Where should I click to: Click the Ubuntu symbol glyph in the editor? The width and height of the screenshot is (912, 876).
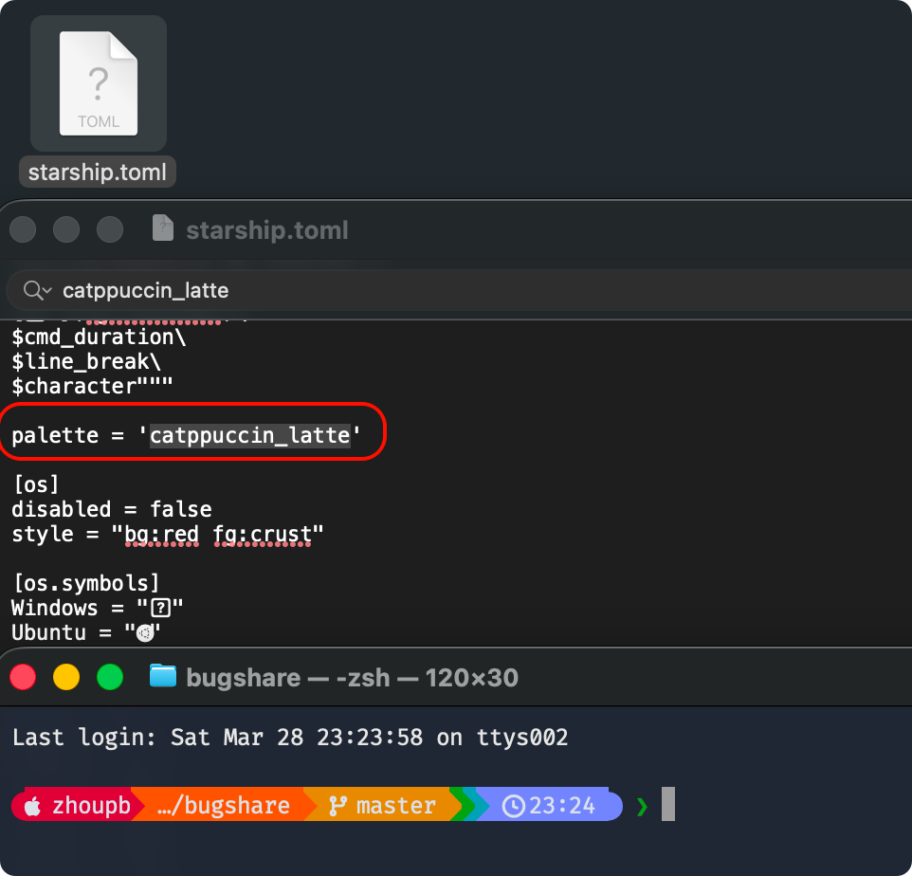[x=145, y=633]
